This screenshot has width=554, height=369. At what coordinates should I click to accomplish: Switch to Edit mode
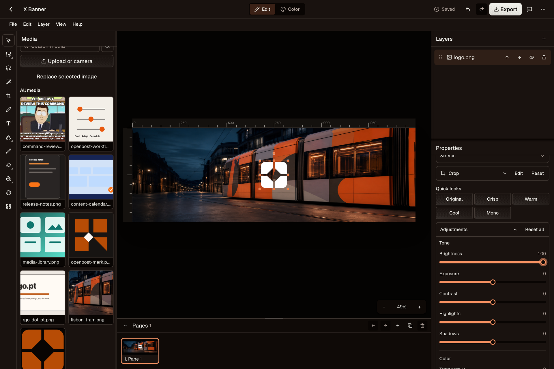click(x=262, y=9)
